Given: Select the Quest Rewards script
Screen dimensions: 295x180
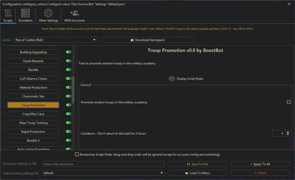Looking at the screenshot, I should [x=33, y=61].
